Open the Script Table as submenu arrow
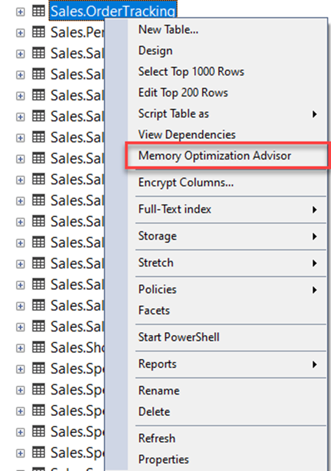The image size is (331, 471). tap(315, 114)
